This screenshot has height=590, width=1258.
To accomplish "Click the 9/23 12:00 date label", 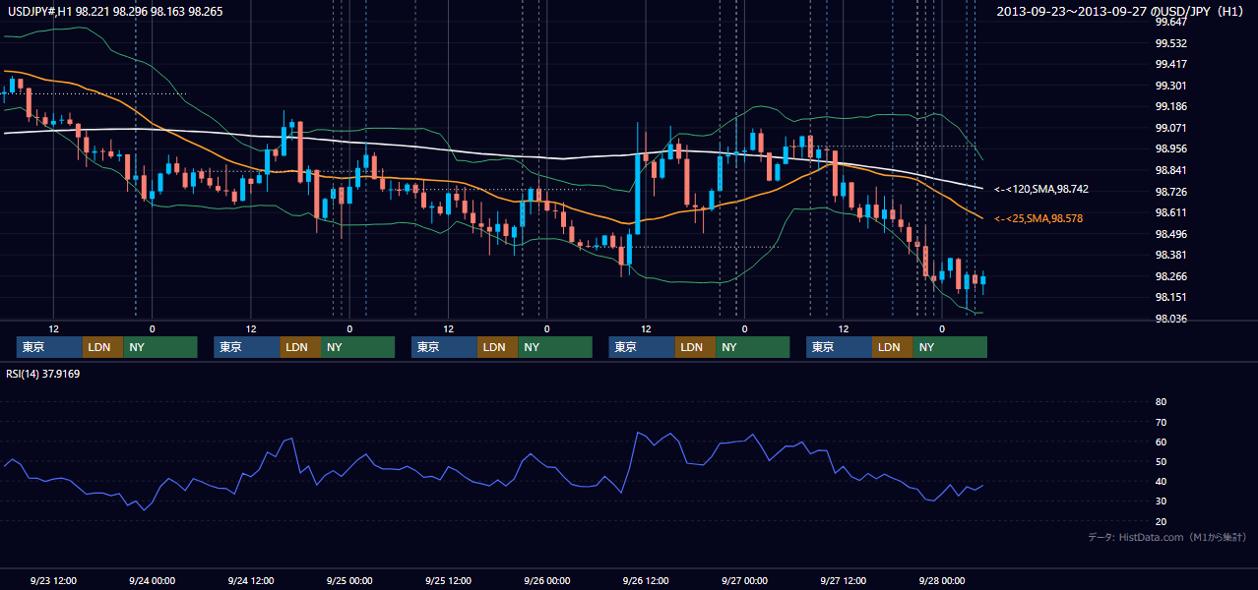I will [x=54, y=580].
